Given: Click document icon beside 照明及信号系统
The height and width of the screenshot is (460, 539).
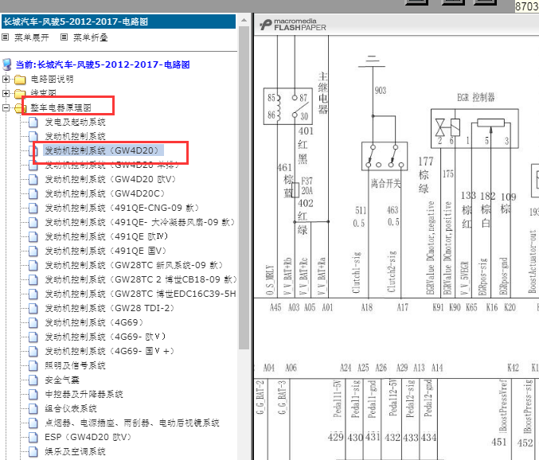Looking at the screenshot, I should coord(33,365).
